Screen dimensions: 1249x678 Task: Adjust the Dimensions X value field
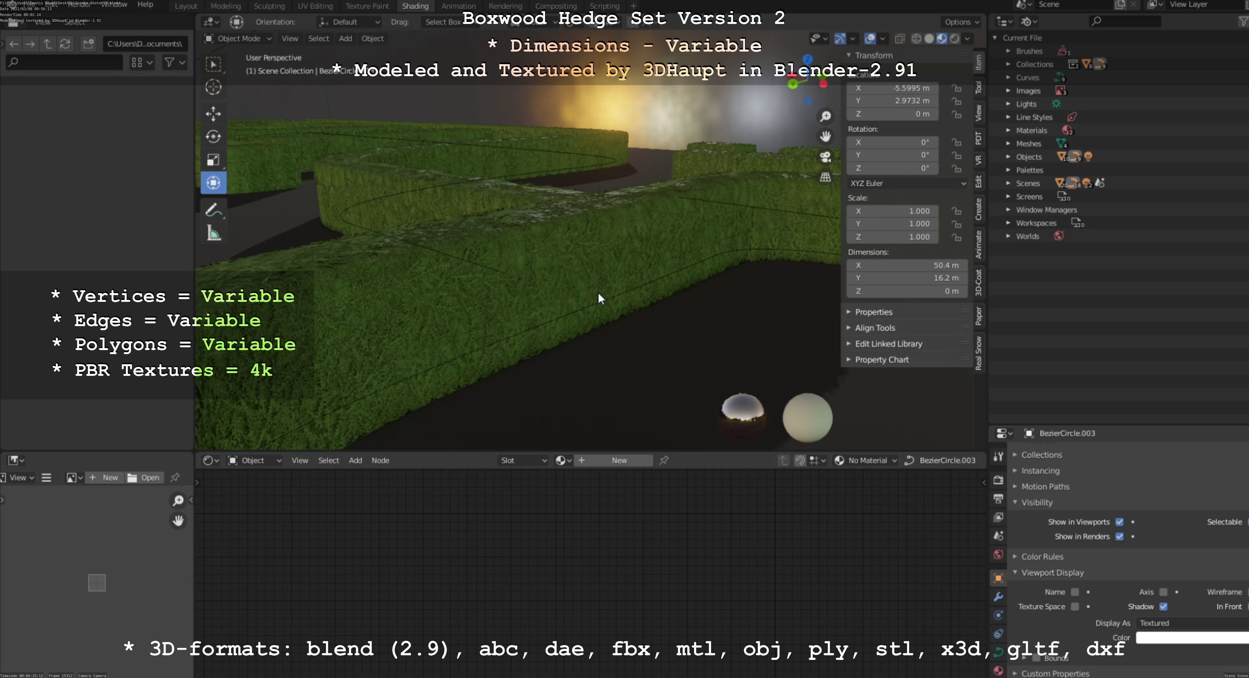click(907, 266)
